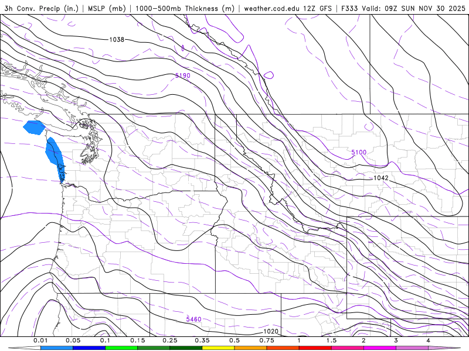Click the 1020 isobar label
Screen dimensions: 469x351
[x=271, y=331]
